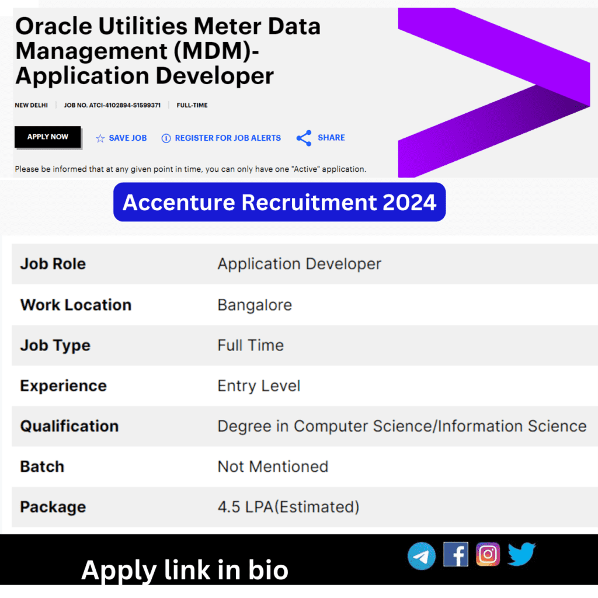The width and height of the screenshot is (598, 598).
Task: Click the share icon next to SHARE
Action: [304, 138]
